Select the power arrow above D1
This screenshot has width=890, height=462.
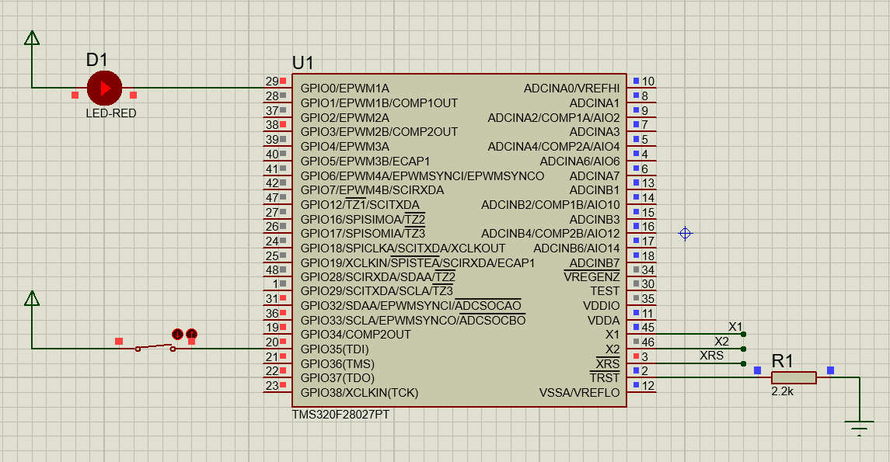click(x=31, y=37)
